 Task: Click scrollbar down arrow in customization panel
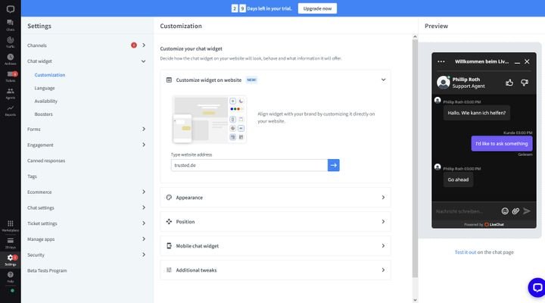coord(415,300)
